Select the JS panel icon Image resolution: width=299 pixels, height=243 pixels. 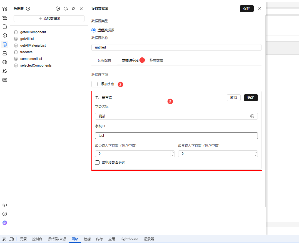coord(4,71)
